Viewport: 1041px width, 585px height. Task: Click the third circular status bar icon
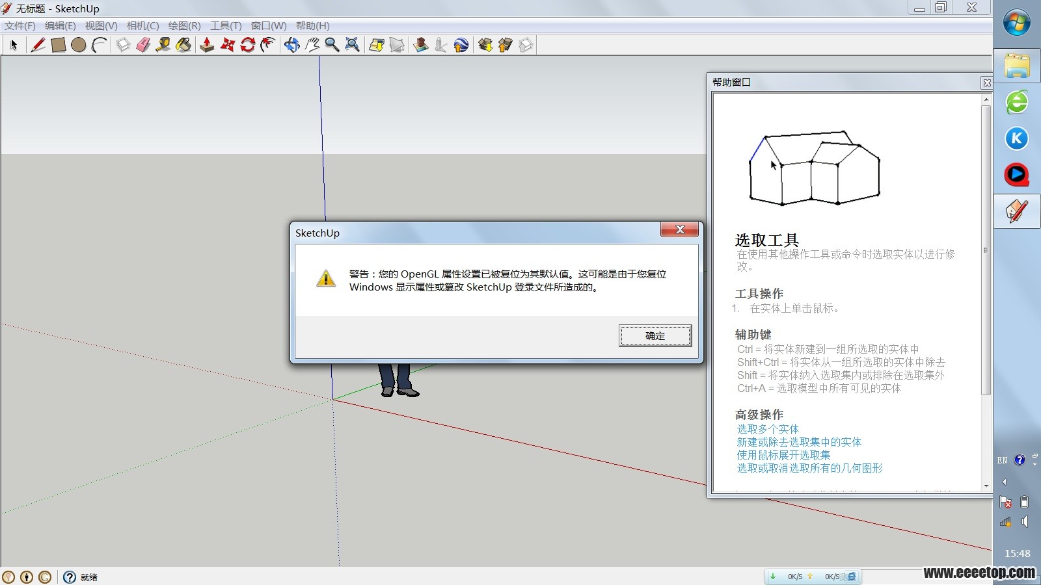45,577
